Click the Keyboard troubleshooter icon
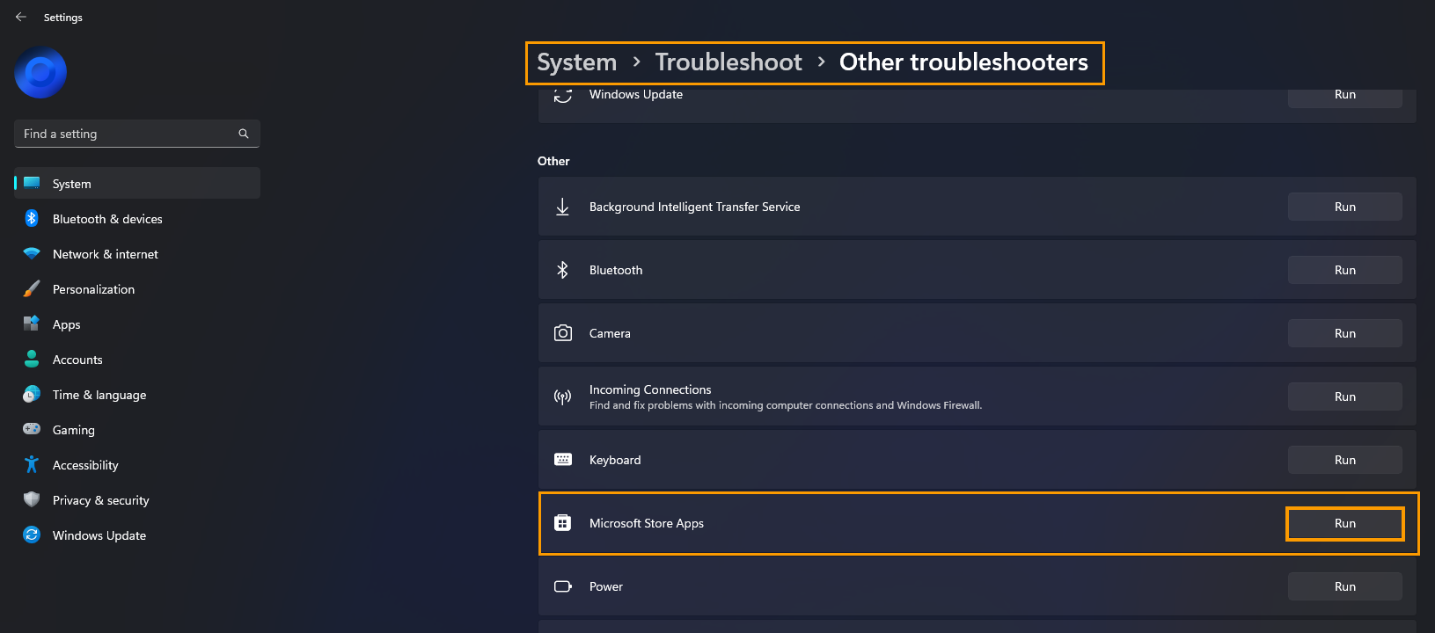The width and height of the screenshot is (1435, 633). [563, 460]
